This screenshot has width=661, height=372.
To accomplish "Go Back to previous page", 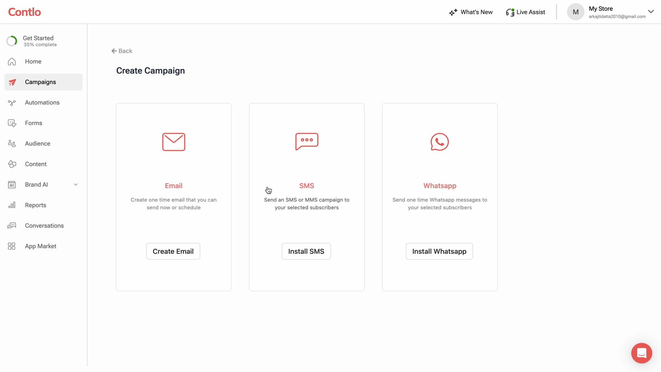I will tap(122, 51).
